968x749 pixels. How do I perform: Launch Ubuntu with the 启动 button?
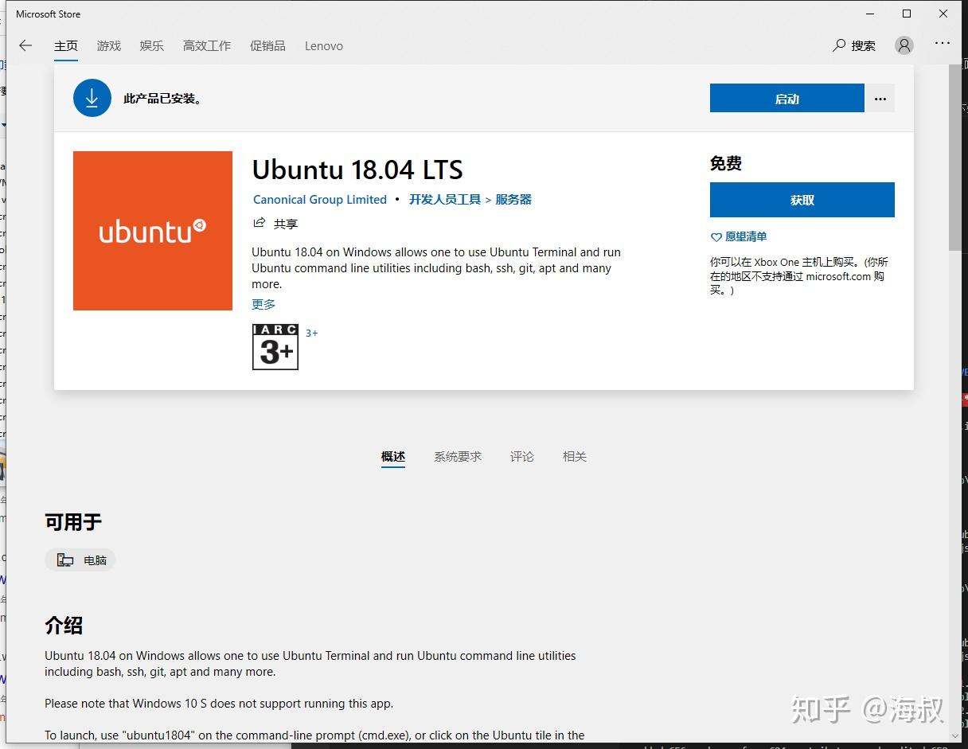(786, 98)
